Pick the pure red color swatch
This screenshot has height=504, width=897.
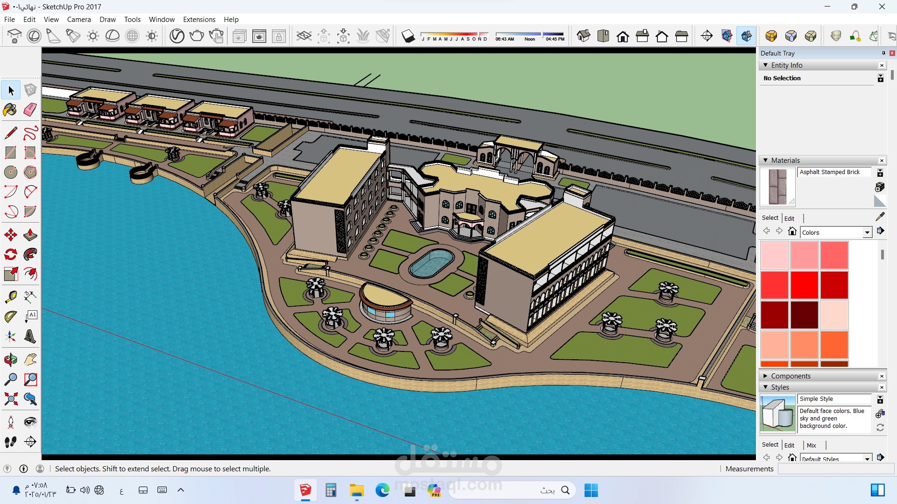[804, 284]
